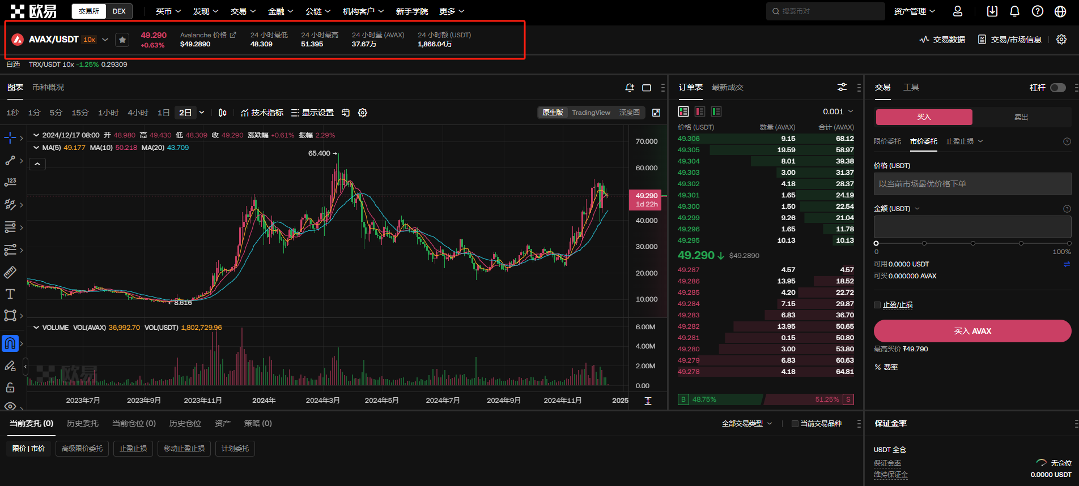Open chart settings gear icon
The image size is (1079, 486).
point(363,113)
